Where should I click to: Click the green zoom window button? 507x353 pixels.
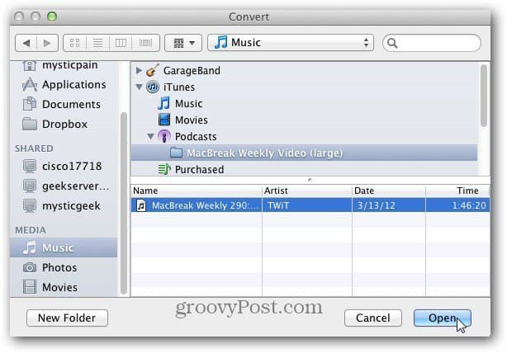tap(52, 16)
